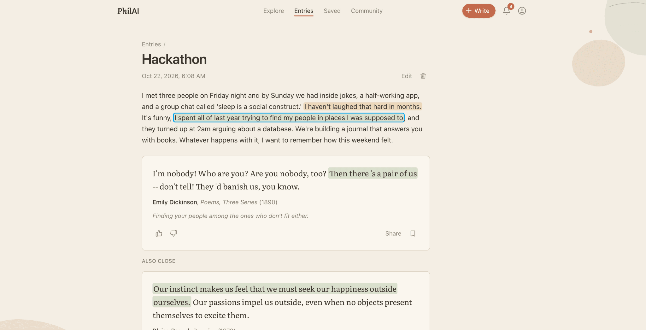This screenshot has height=330, width=646.
Task: Thumbs up the Emily Dickinson quote
Action: pos(159,233)
